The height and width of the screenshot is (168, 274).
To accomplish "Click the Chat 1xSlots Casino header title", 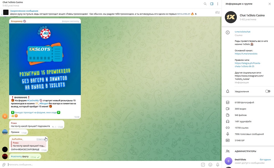I will 13,2.
